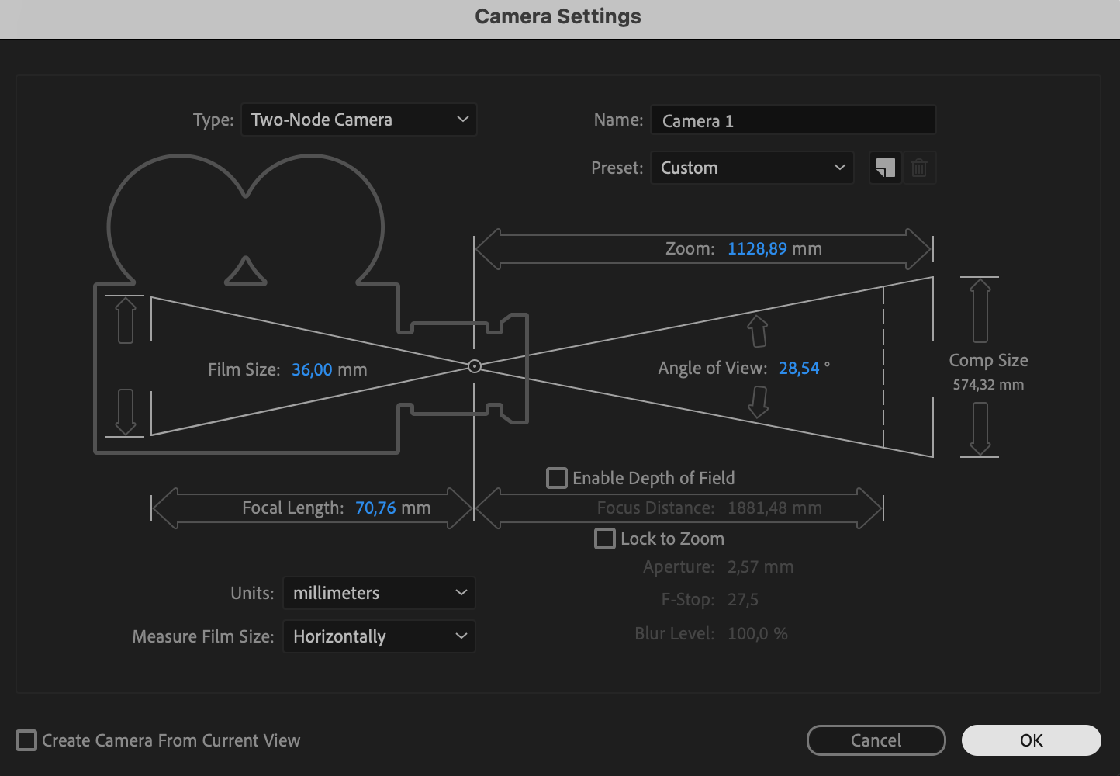Click the camera Name text field

coord(793,121)
